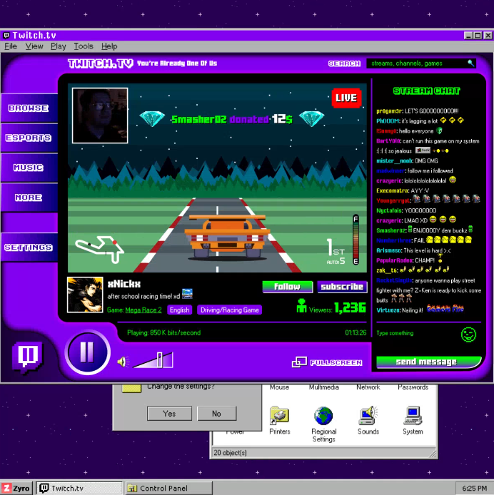
Task: Click the mister__noob username in chat
Action: pyautogui.click(x=394, y=161)
